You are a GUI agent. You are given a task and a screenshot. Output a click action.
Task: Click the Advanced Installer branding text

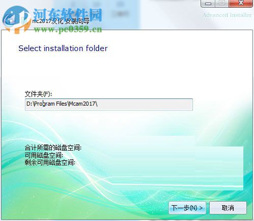[227, 15]
